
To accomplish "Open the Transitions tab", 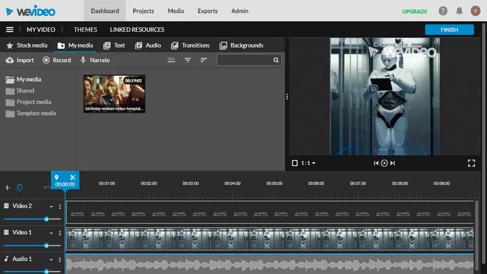I will 191,45.
